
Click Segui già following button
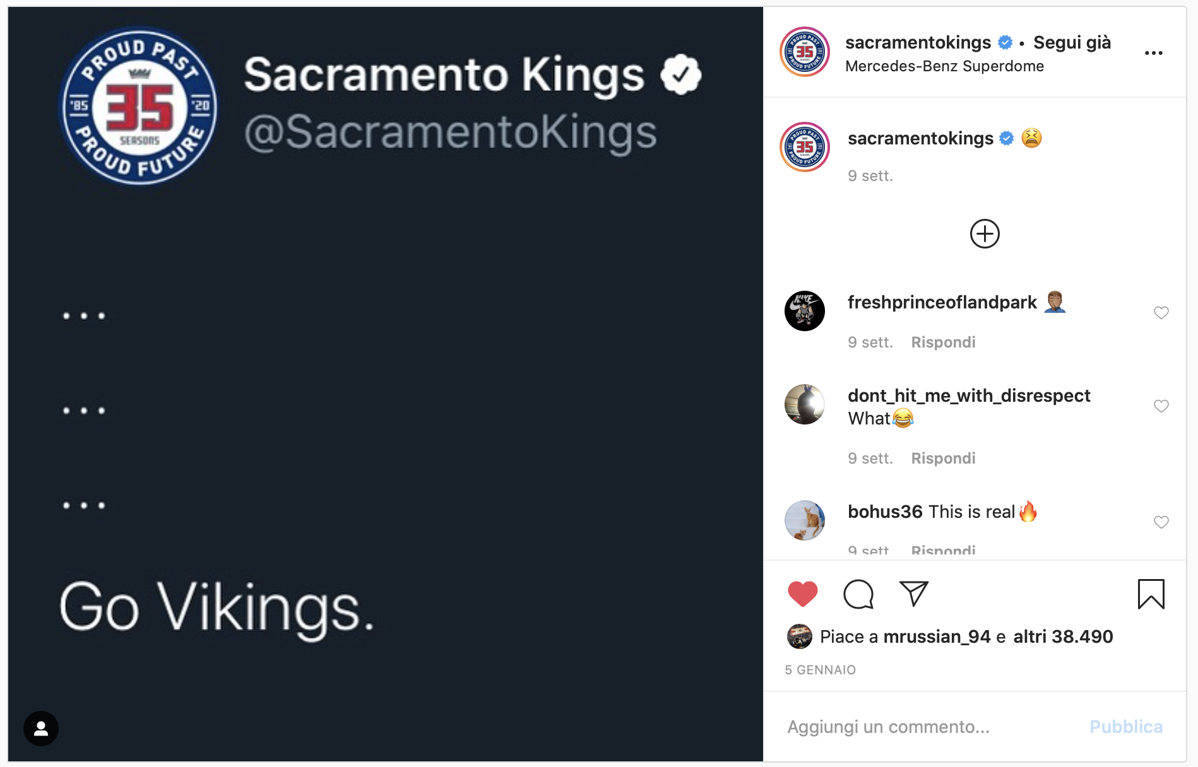[1072, 42]
